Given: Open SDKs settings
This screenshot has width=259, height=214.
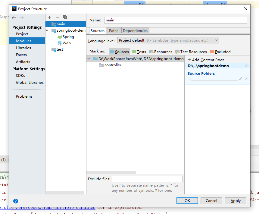Looking at the screenshot, I should point(20,76).
